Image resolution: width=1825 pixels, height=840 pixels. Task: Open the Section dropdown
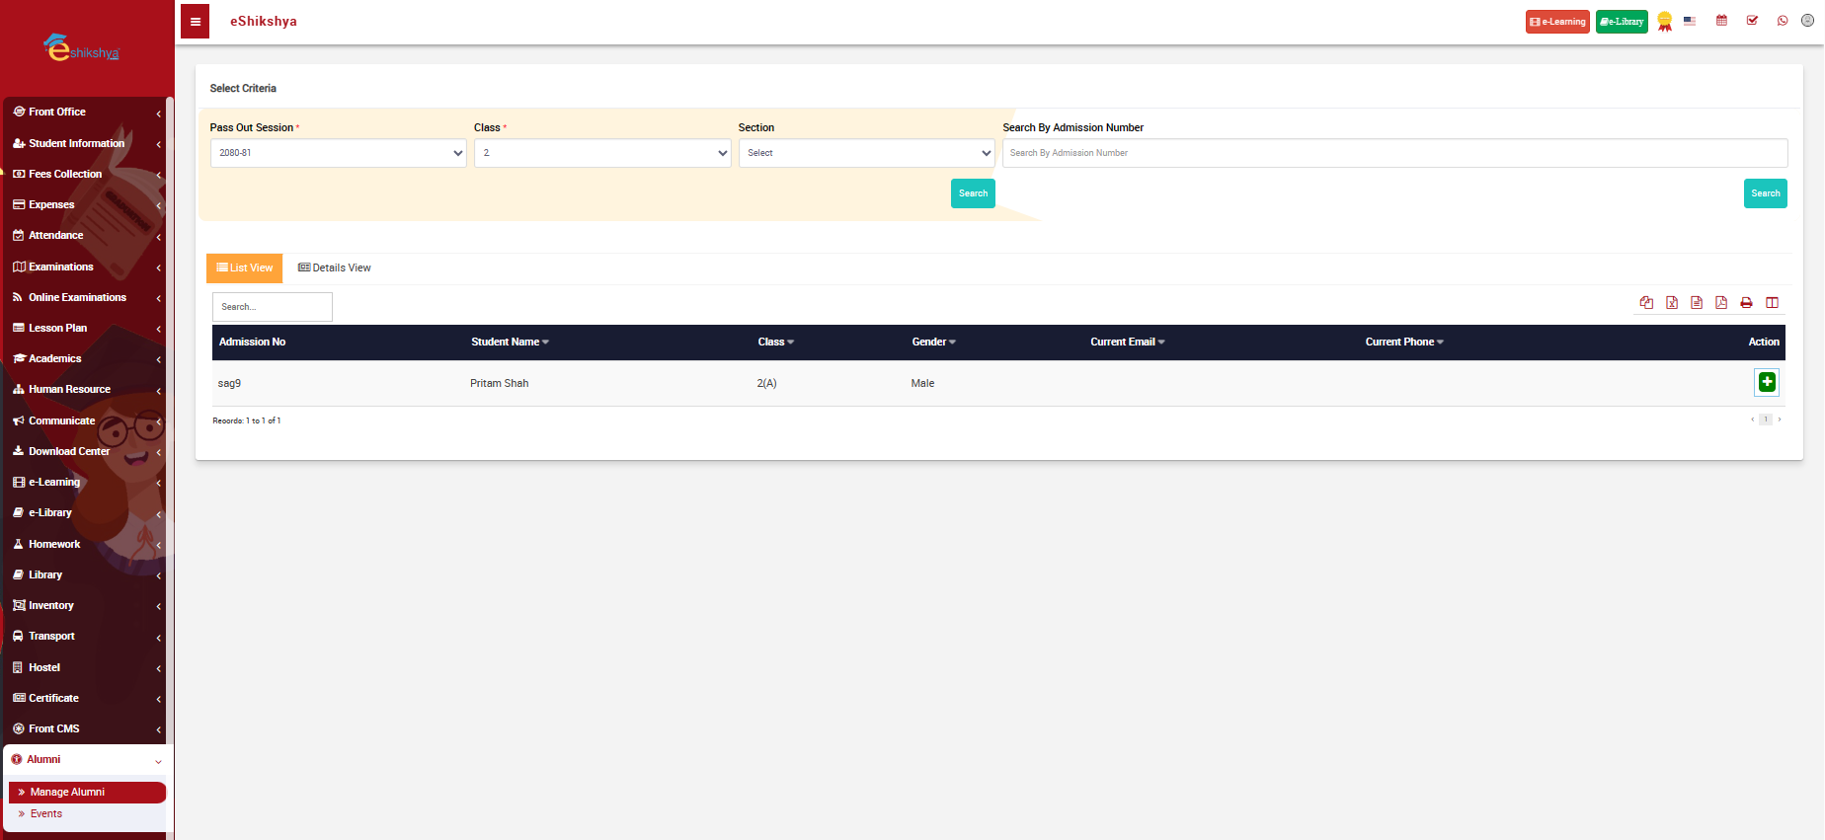866,153
